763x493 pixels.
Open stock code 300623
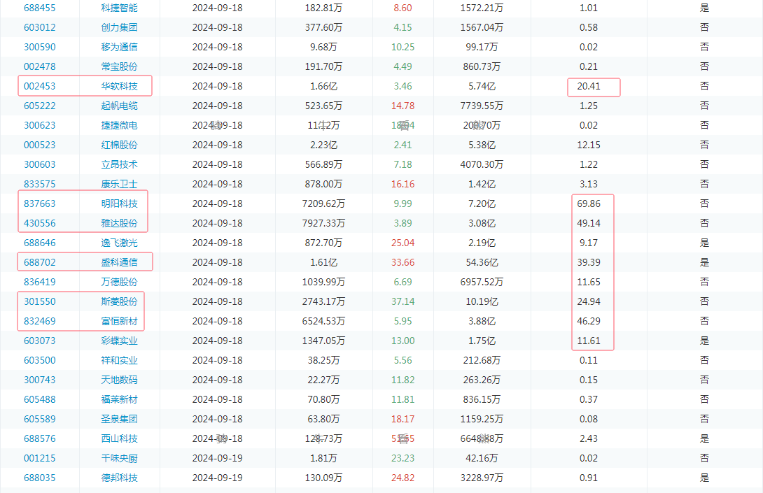(x=39, y=125)
